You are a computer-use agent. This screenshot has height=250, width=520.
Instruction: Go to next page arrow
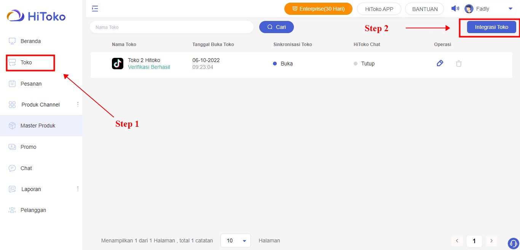tap(491, 241)
